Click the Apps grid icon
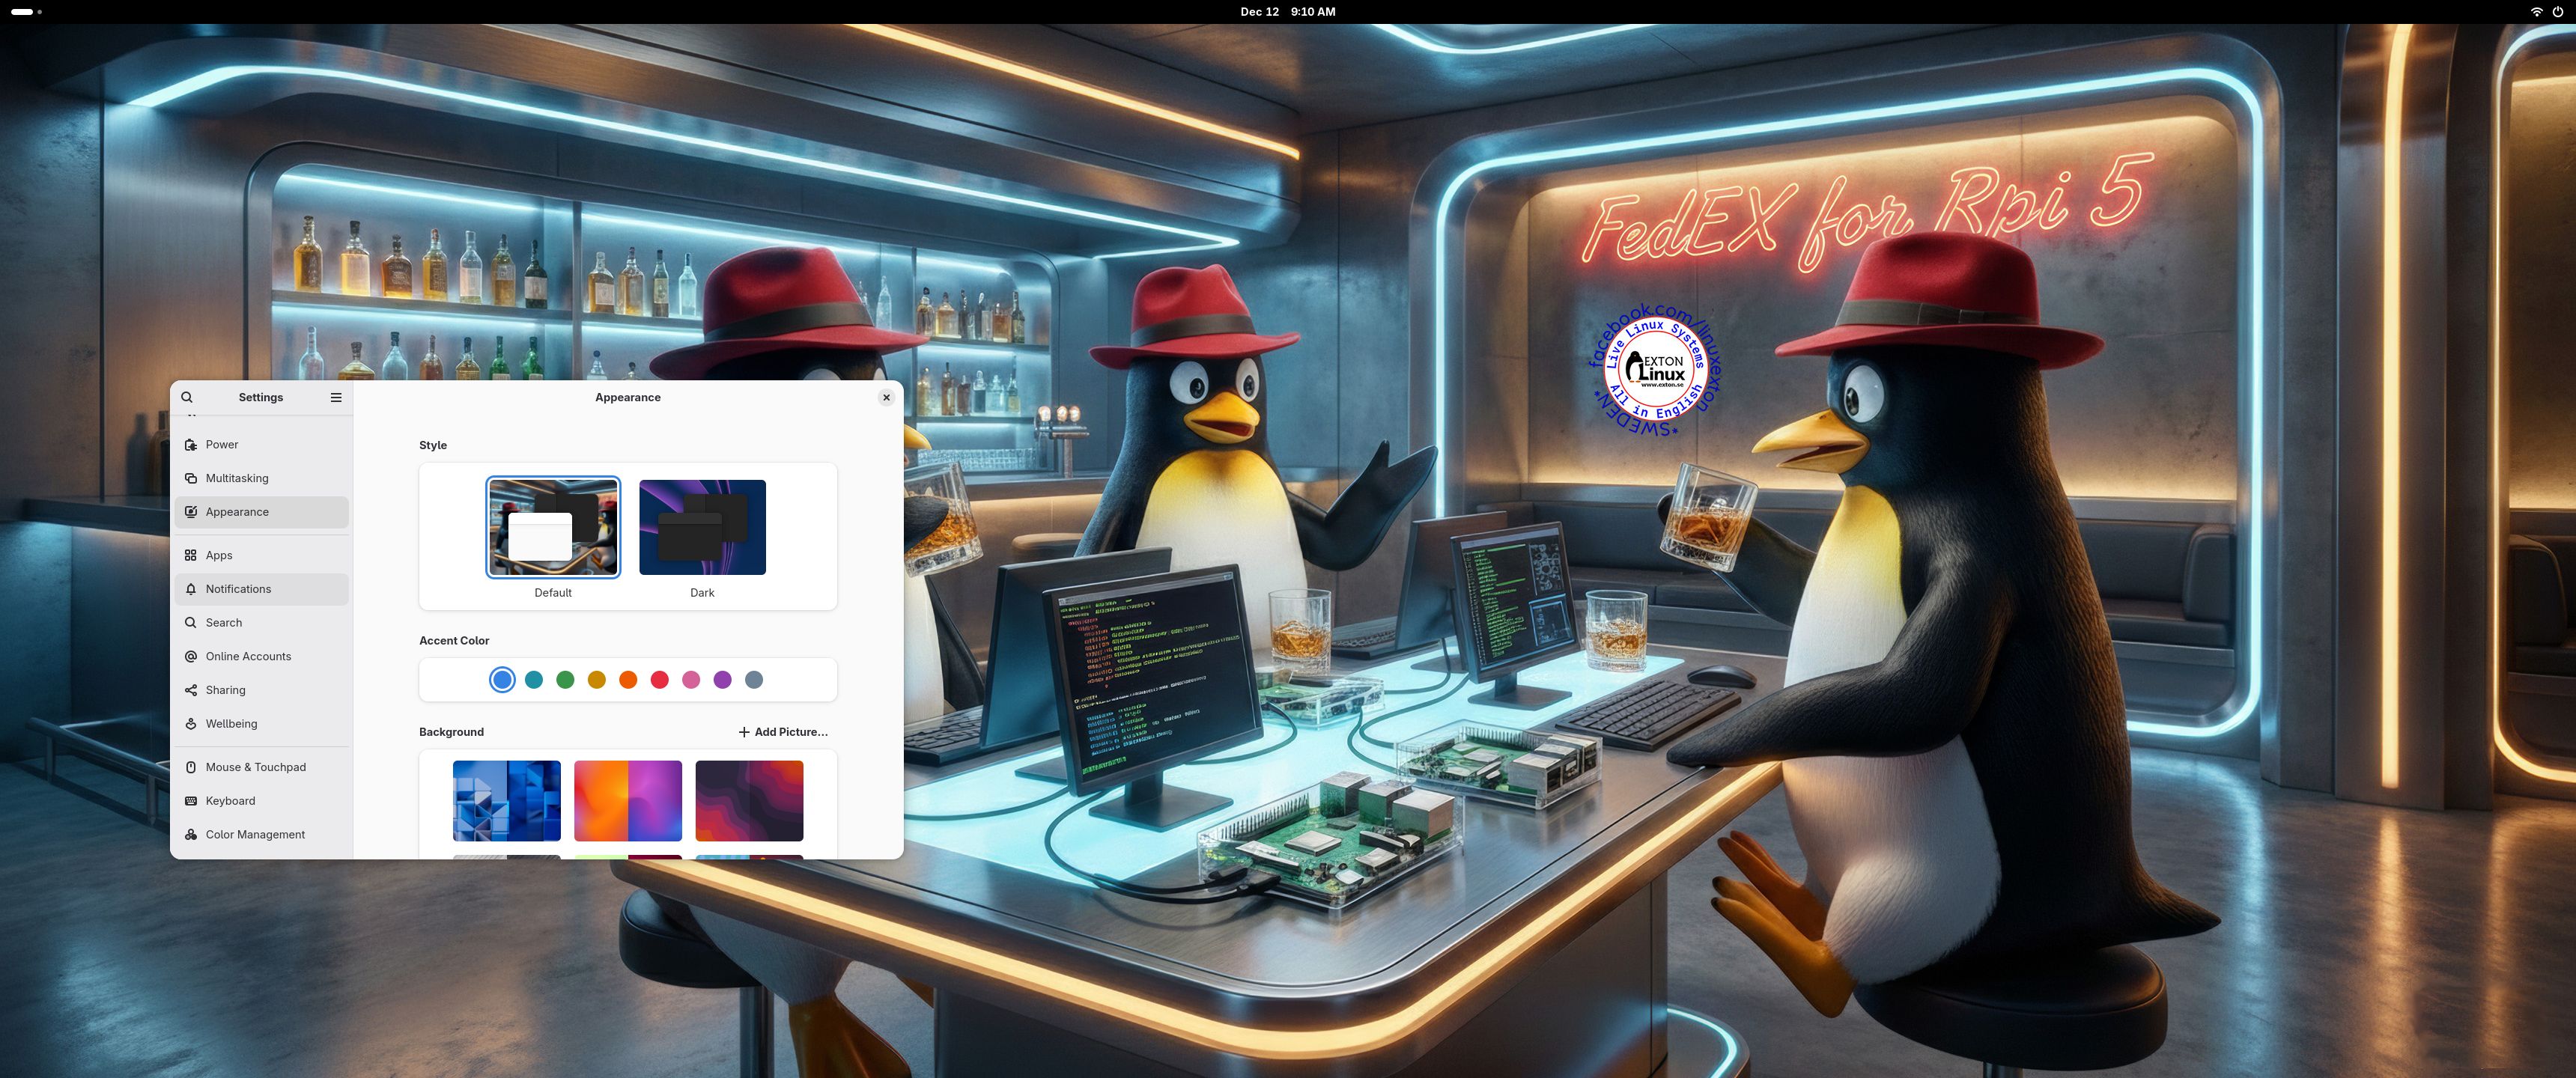 [x=191, y=555]
